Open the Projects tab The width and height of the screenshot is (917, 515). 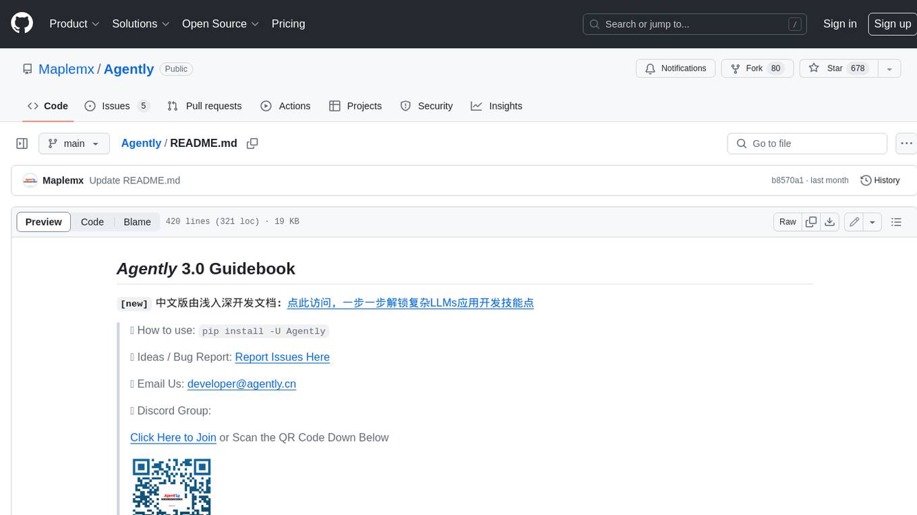click(355, 106)
